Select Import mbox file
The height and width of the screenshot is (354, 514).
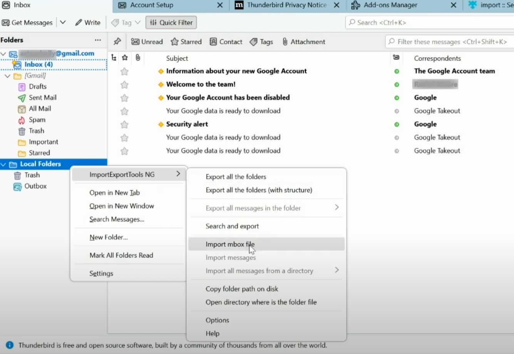266,244
